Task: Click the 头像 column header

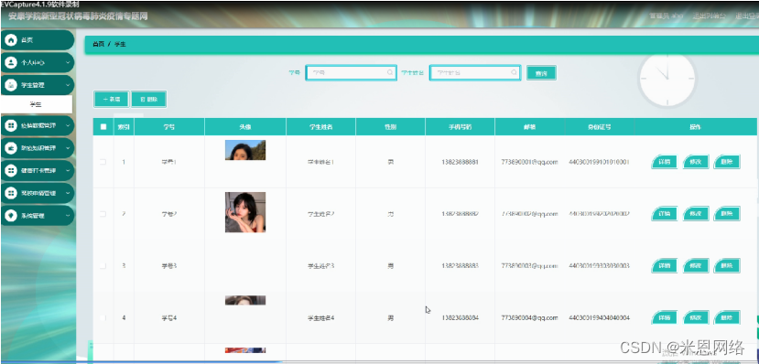Action: click(245, 127)
